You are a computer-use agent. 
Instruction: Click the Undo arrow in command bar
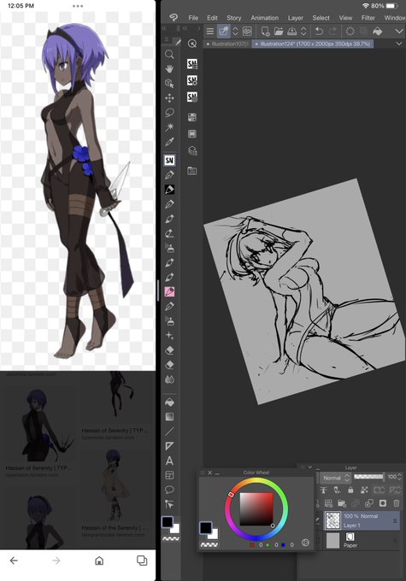tap(319, 31)
